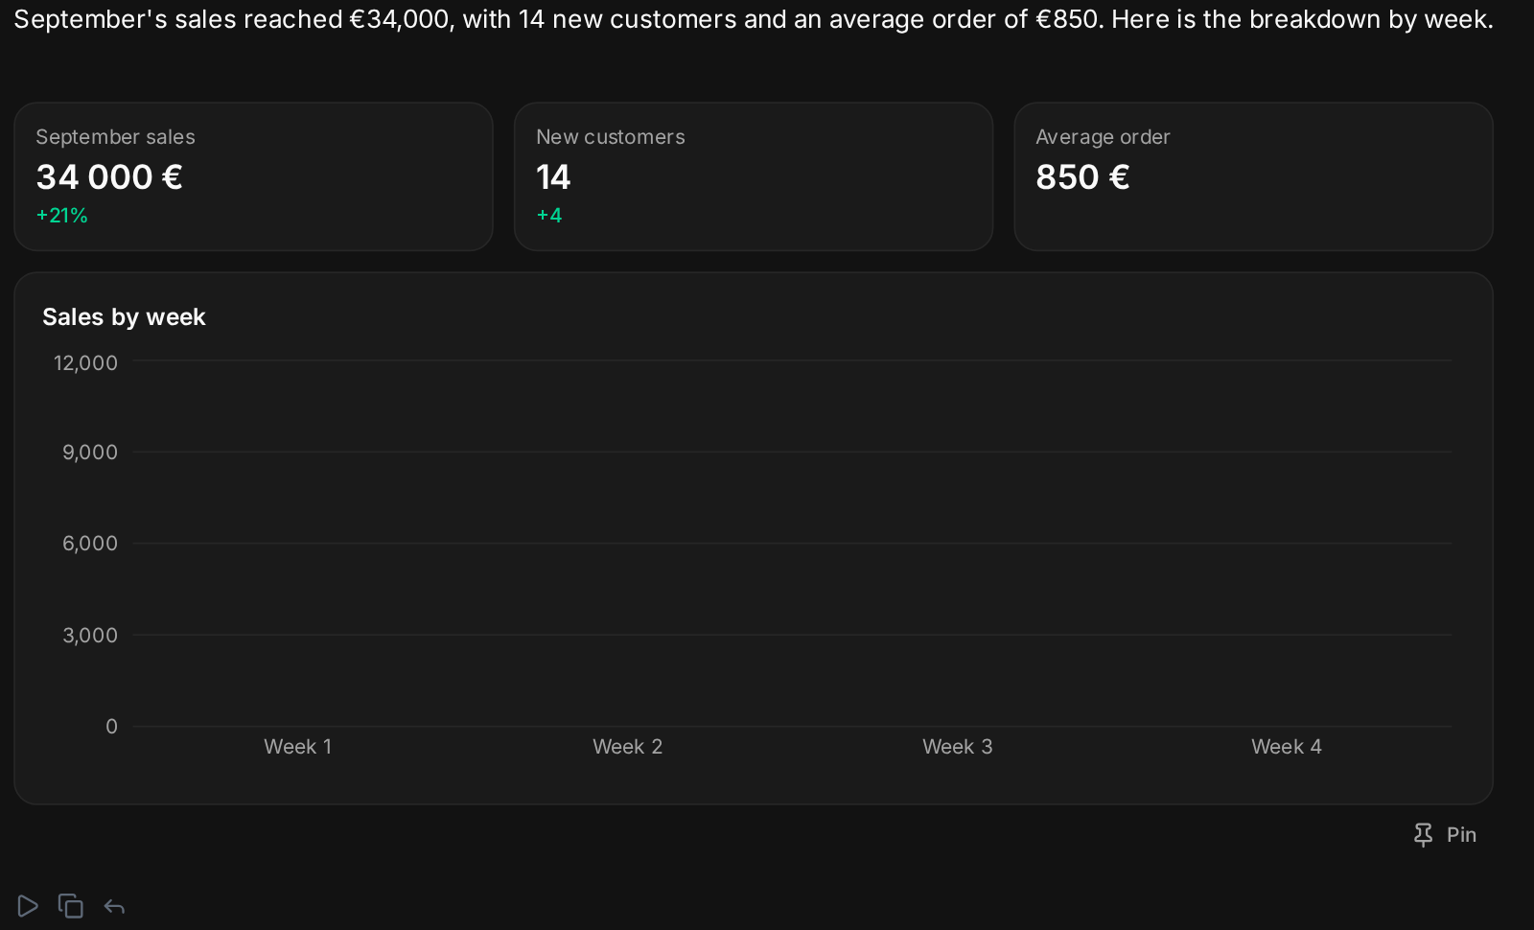
Task: Select the Week 1 axis label
Action: [x=298, y=747]
